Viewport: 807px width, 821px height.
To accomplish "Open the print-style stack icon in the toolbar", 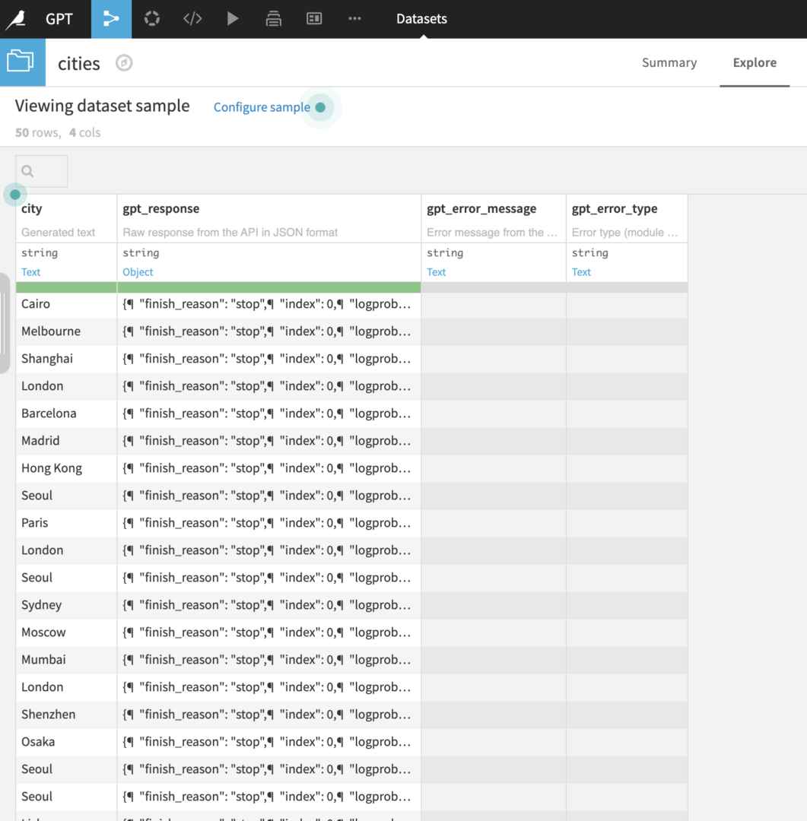I will pos(273,18).
